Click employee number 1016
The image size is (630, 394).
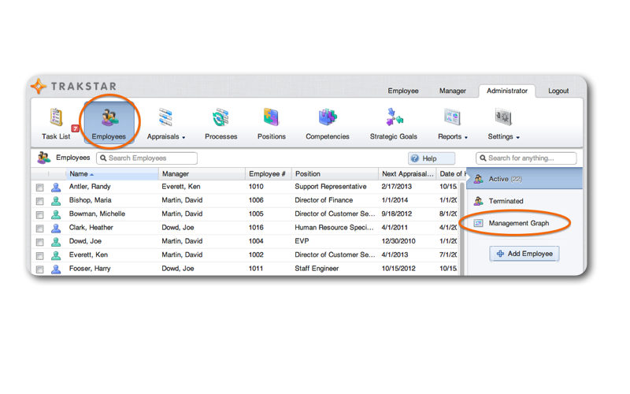pyautogui.click(x=256, y=228)
